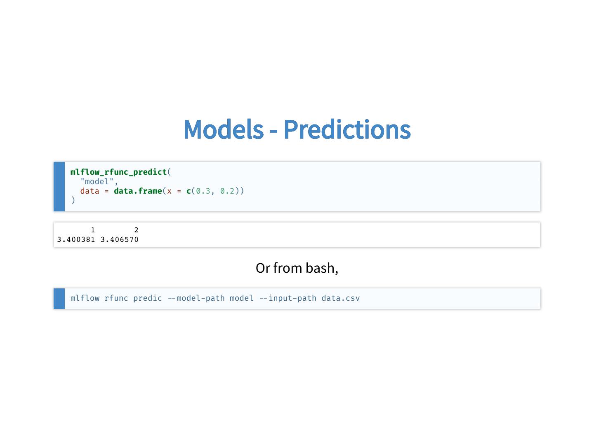
Task: Click the --input-path option
Action: [x=288, y=298]
